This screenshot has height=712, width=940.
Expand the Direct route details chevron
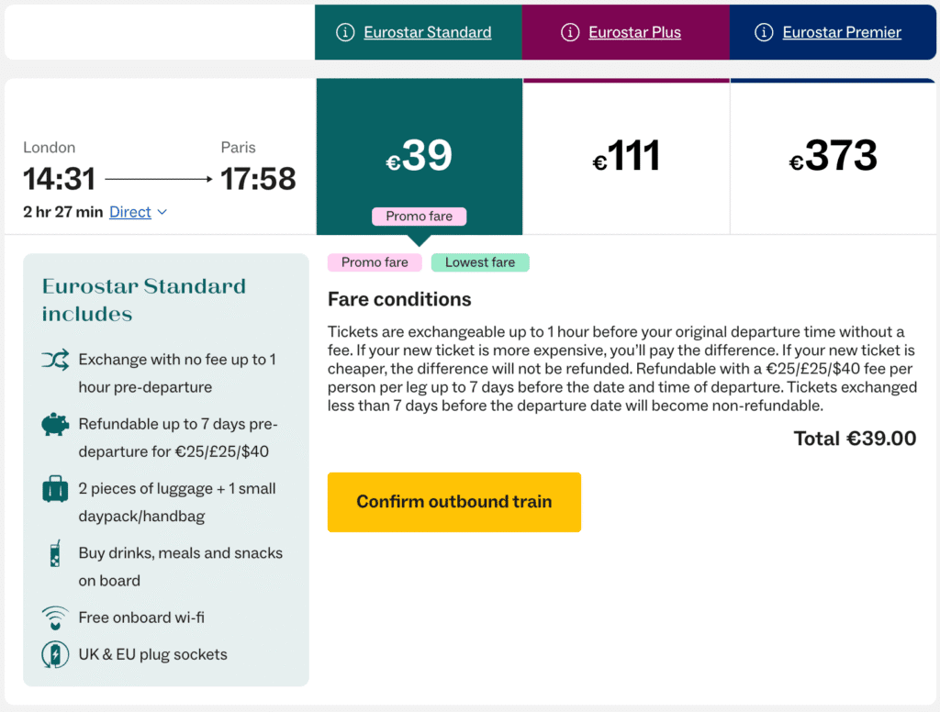click(162, 212)
